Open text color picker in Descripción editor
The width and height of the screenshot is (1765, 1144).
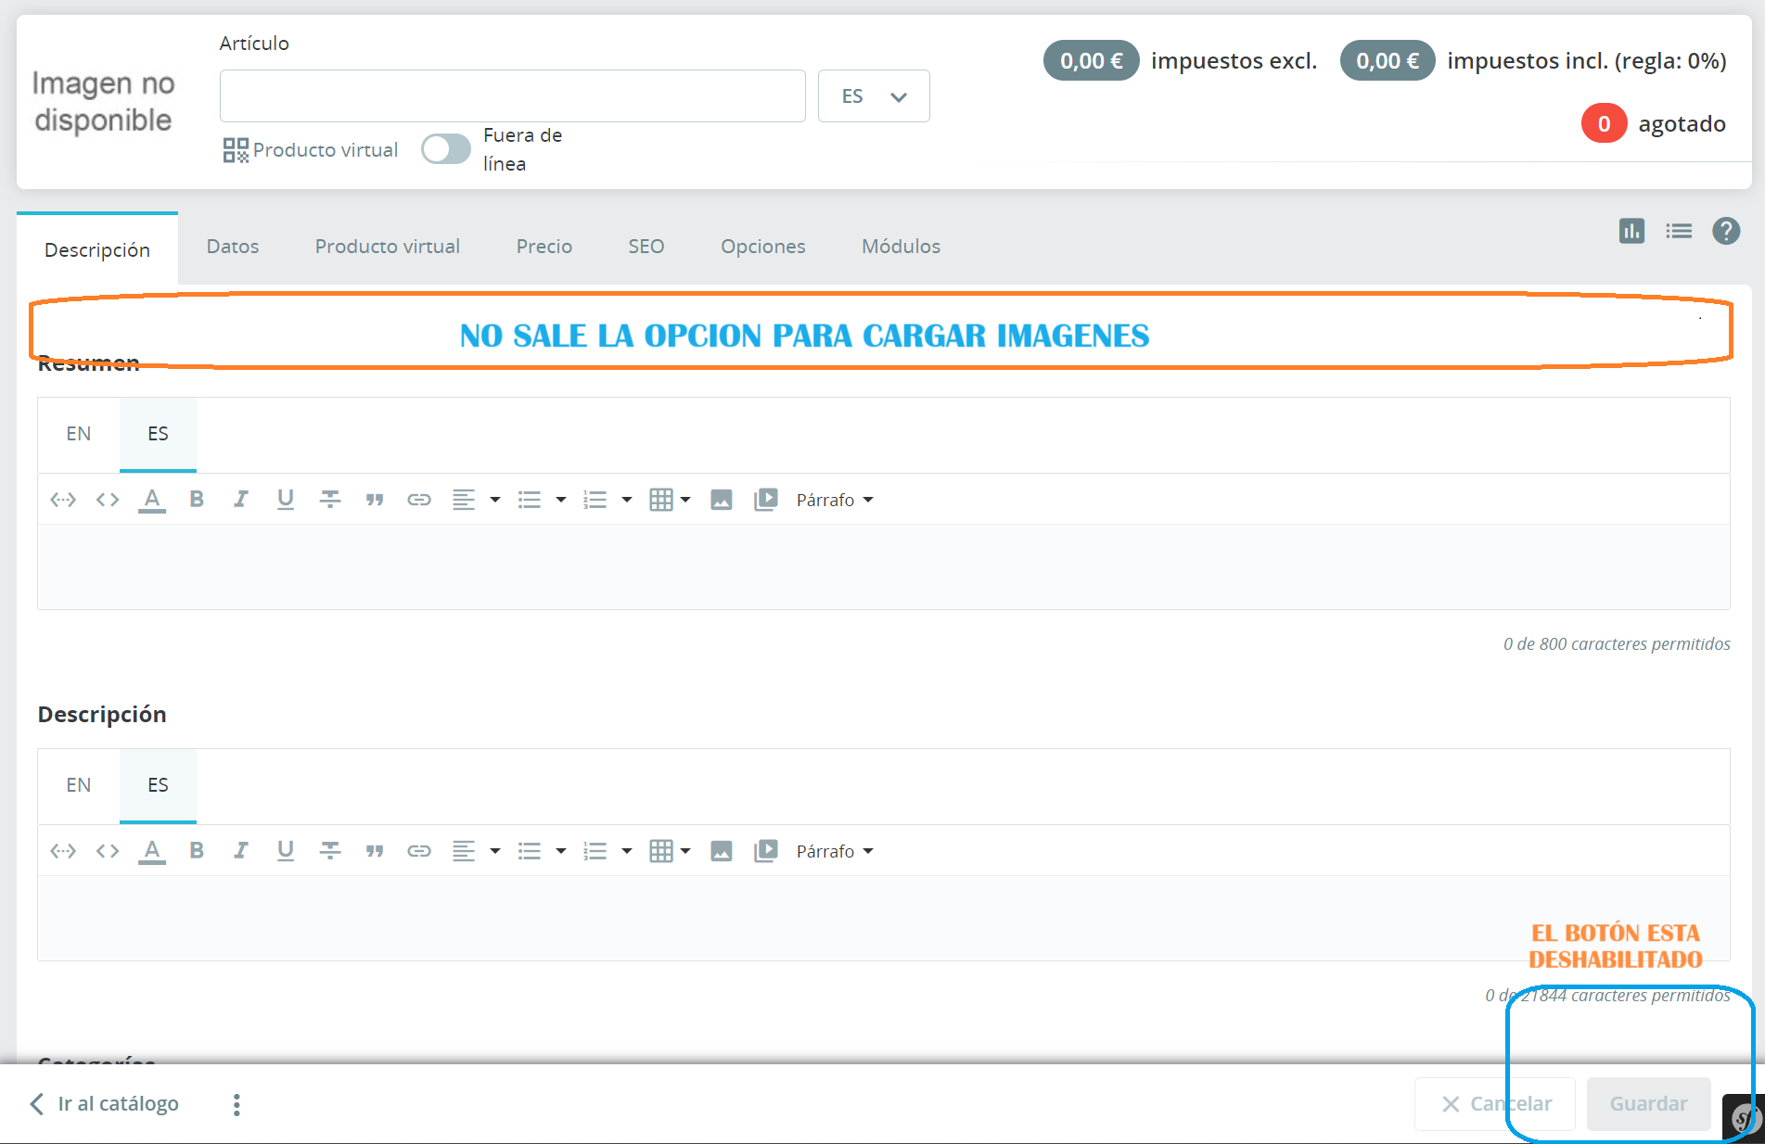(x=152, y=851)
